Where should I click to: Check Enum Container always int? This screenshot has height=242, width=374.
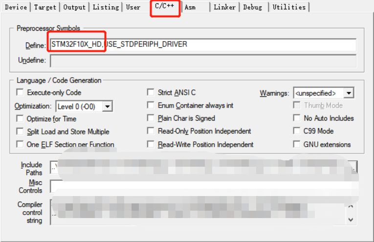point(151,105)
